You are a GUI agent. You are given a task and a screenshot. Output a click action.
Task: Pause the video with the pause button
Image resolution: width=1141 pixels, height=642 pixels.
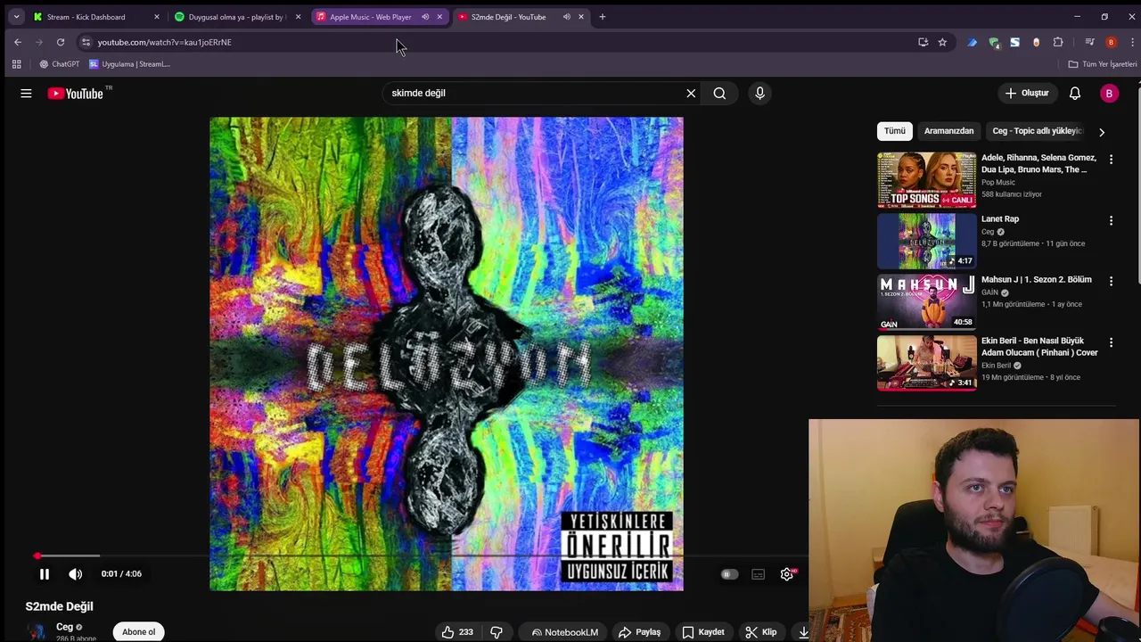[x=44, y=574]
